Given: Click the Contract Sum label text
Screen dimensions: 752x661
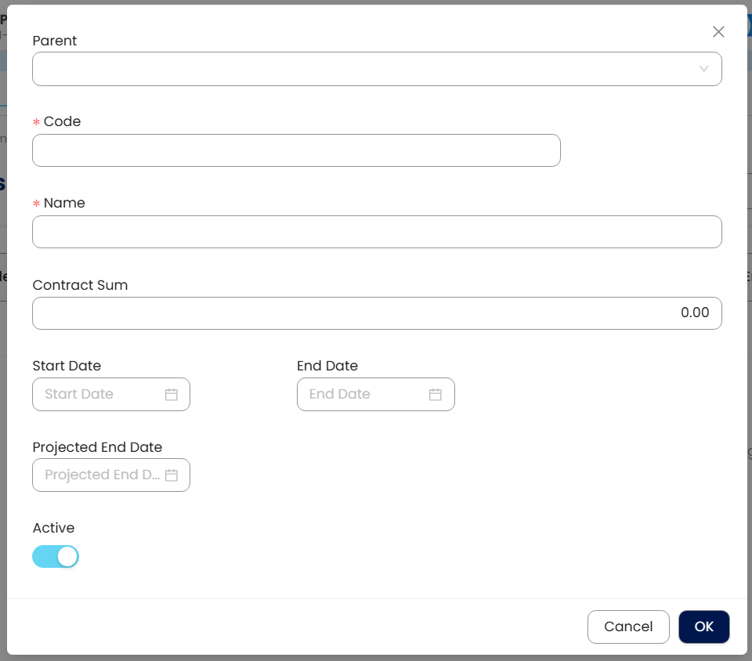Looking at the screenshot, I should click(x=80, y=285).
